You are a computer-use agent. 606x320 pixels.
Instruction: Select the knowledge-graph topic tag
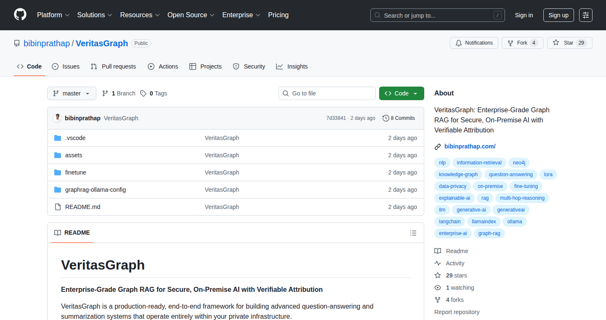pos(458,175)
